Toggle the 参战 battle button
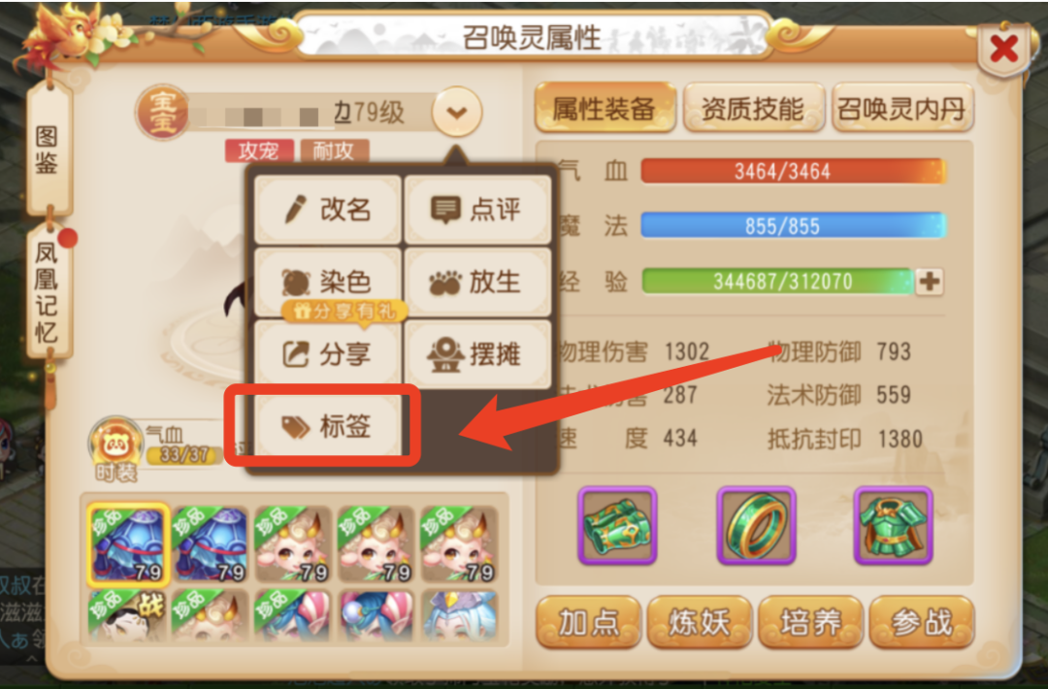The image size is (1048, 689). point(922,622)
